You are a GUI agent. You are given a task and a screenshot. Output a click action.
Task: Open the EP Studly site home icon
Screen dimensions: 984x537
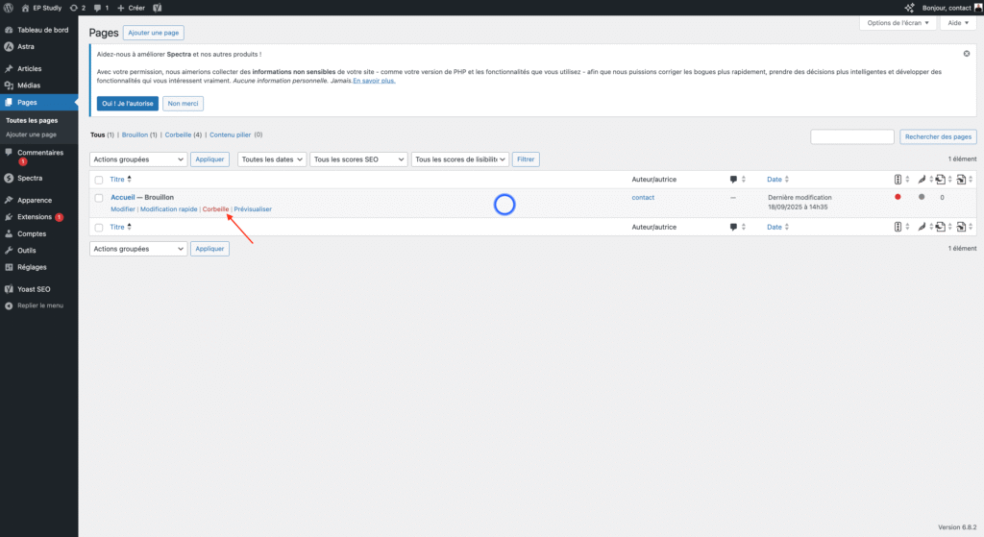point(25,8)
